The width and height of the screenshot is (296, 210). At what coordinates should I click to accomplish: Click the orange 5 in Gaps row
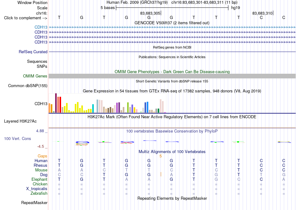point(161,156)
